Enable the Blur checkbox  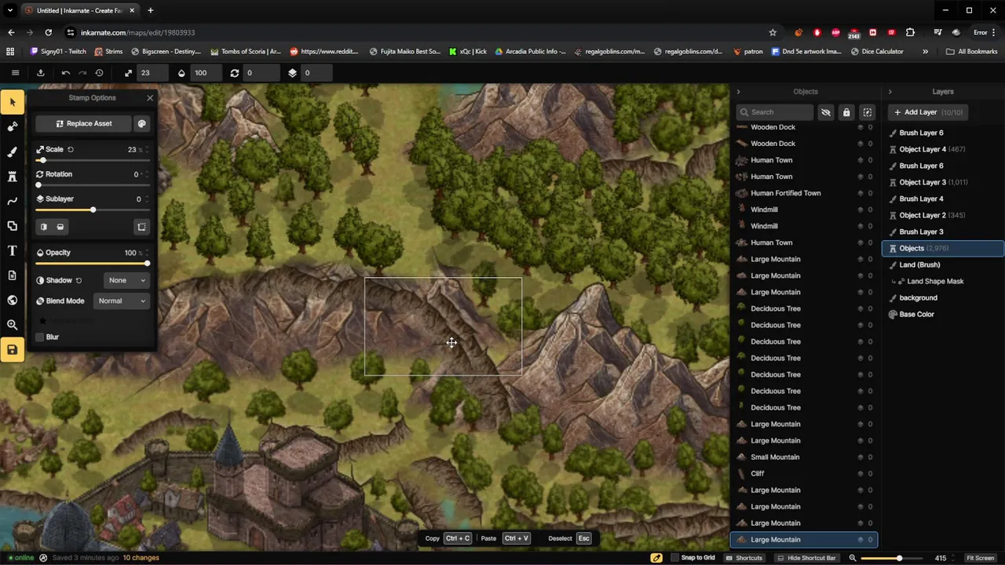pyautogui.click(x=40, y=337)
